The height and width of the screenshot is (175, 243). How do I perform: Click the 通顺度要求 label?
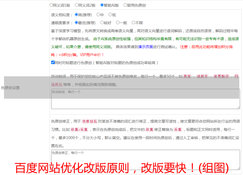(x=62, y=23)
